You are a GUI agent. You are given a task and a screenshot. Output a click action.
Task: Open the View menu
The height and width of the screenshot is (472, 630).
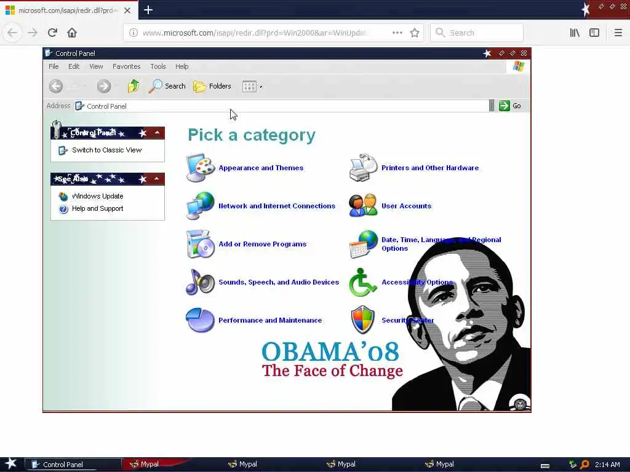click(96, 66)
